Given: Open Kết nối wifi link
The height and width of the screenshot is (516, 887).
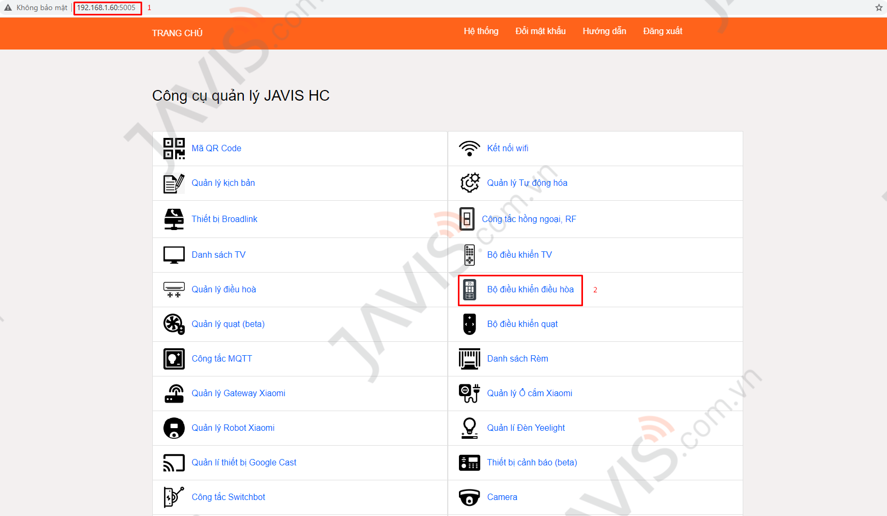Looking at the screenshot, I should pyautogui.click(x=508, y=149).
